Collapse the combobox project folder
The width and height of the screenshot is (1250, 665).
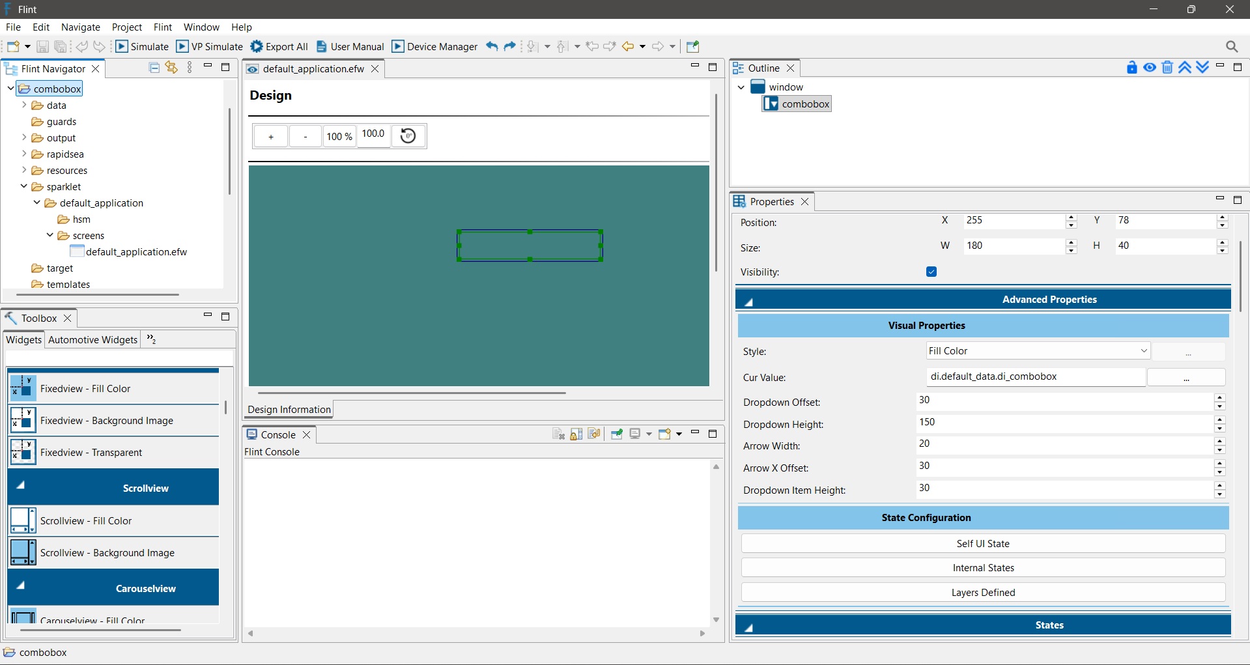tap(10, 89)
